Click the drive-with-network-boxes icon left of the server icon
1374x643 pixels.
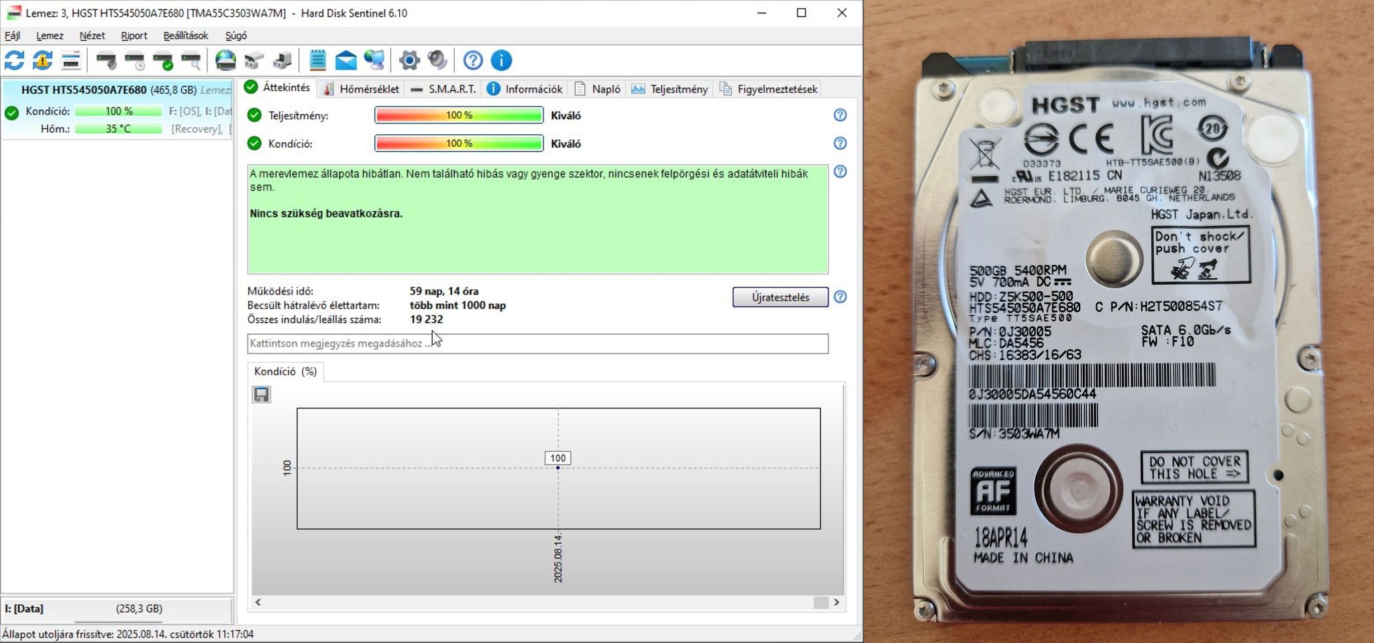tap(254, 60)
